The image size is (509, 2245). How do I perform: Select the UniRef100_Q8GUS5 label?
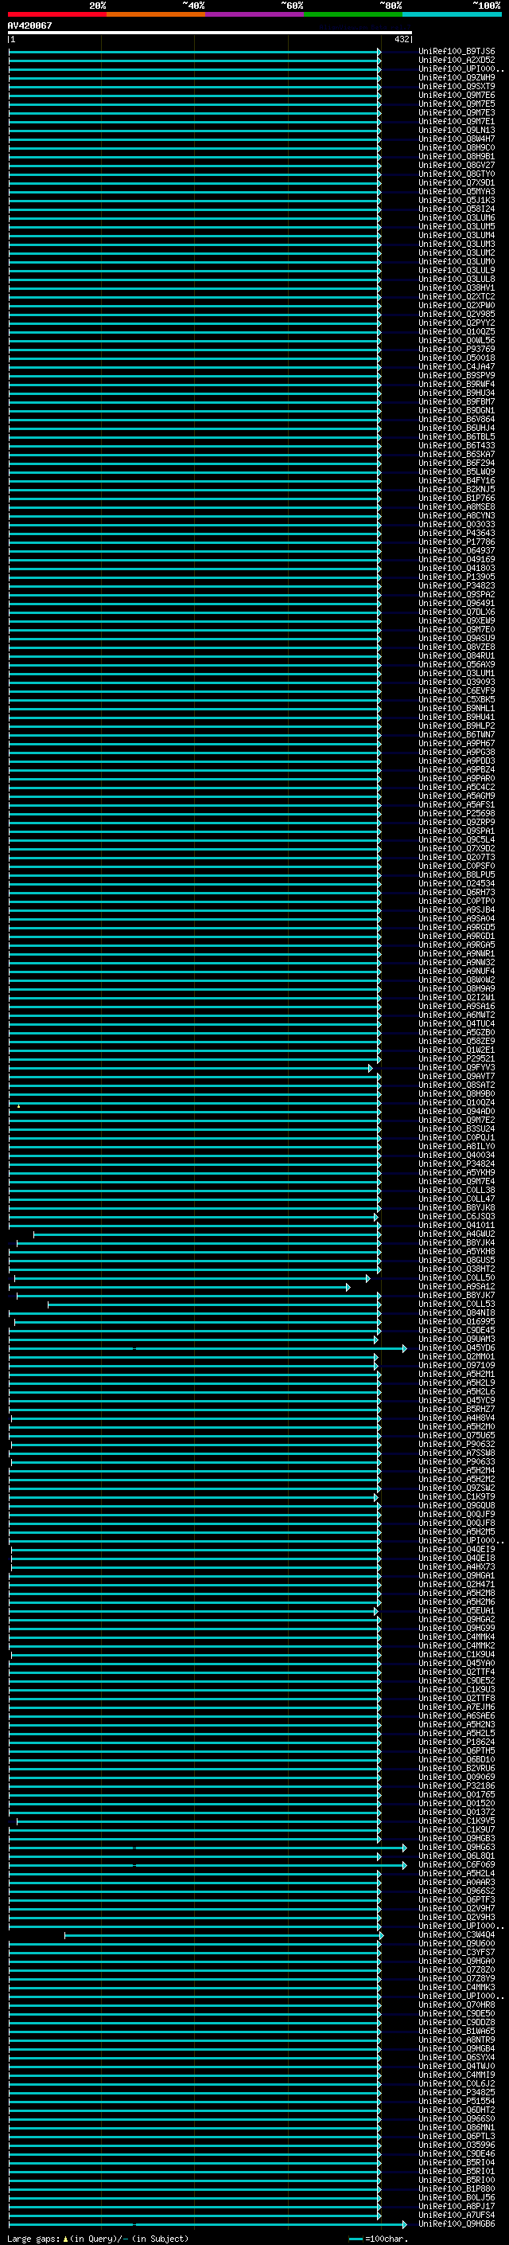(x=457, y=1260)
